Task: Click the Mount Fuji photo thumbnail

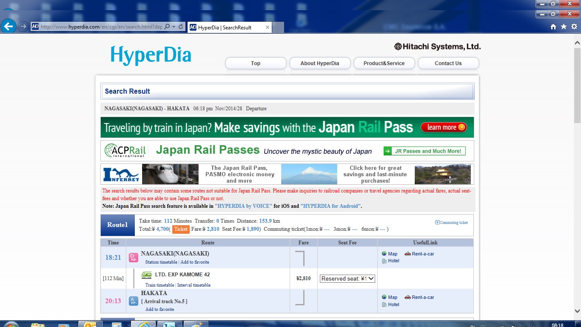Action: click(x=309, y=174)
